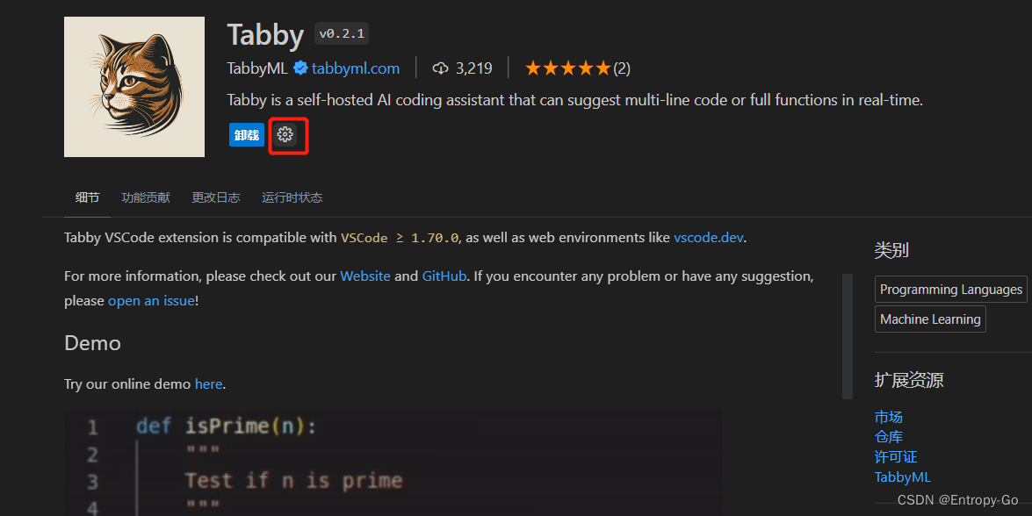Switch to the 功能贡献 tab
This screenshot has width=1032, height=516.
tap(145, 197)
